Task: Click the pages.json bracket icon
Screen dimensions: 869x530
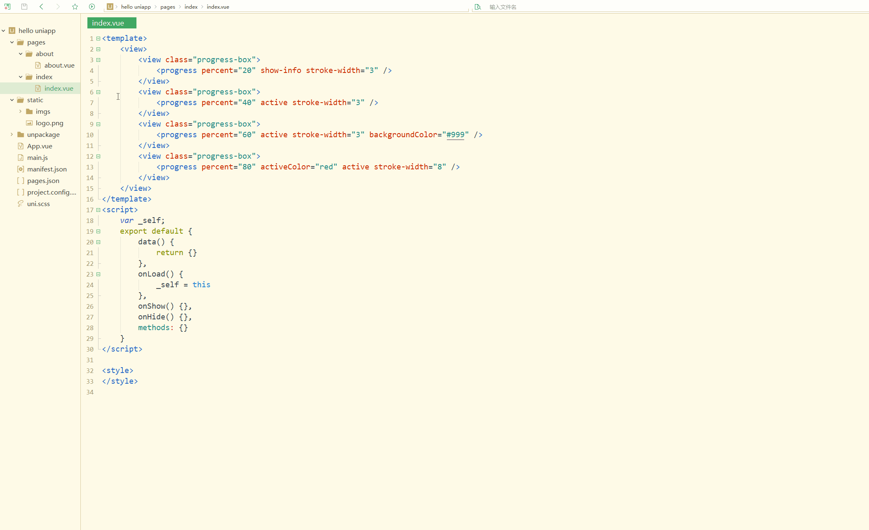Action: click(21, 181)
